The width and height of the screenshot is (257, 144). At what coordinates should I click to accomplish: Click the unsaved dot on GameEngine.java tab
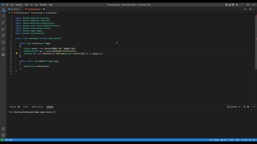pos(44,9)
